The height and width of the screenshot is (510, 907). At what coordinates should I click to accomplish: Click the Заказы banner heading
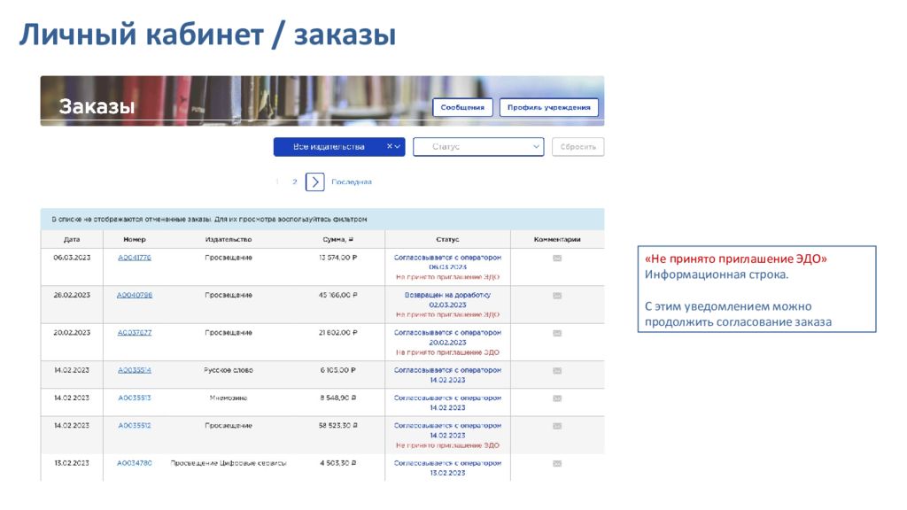coord(97,106)
